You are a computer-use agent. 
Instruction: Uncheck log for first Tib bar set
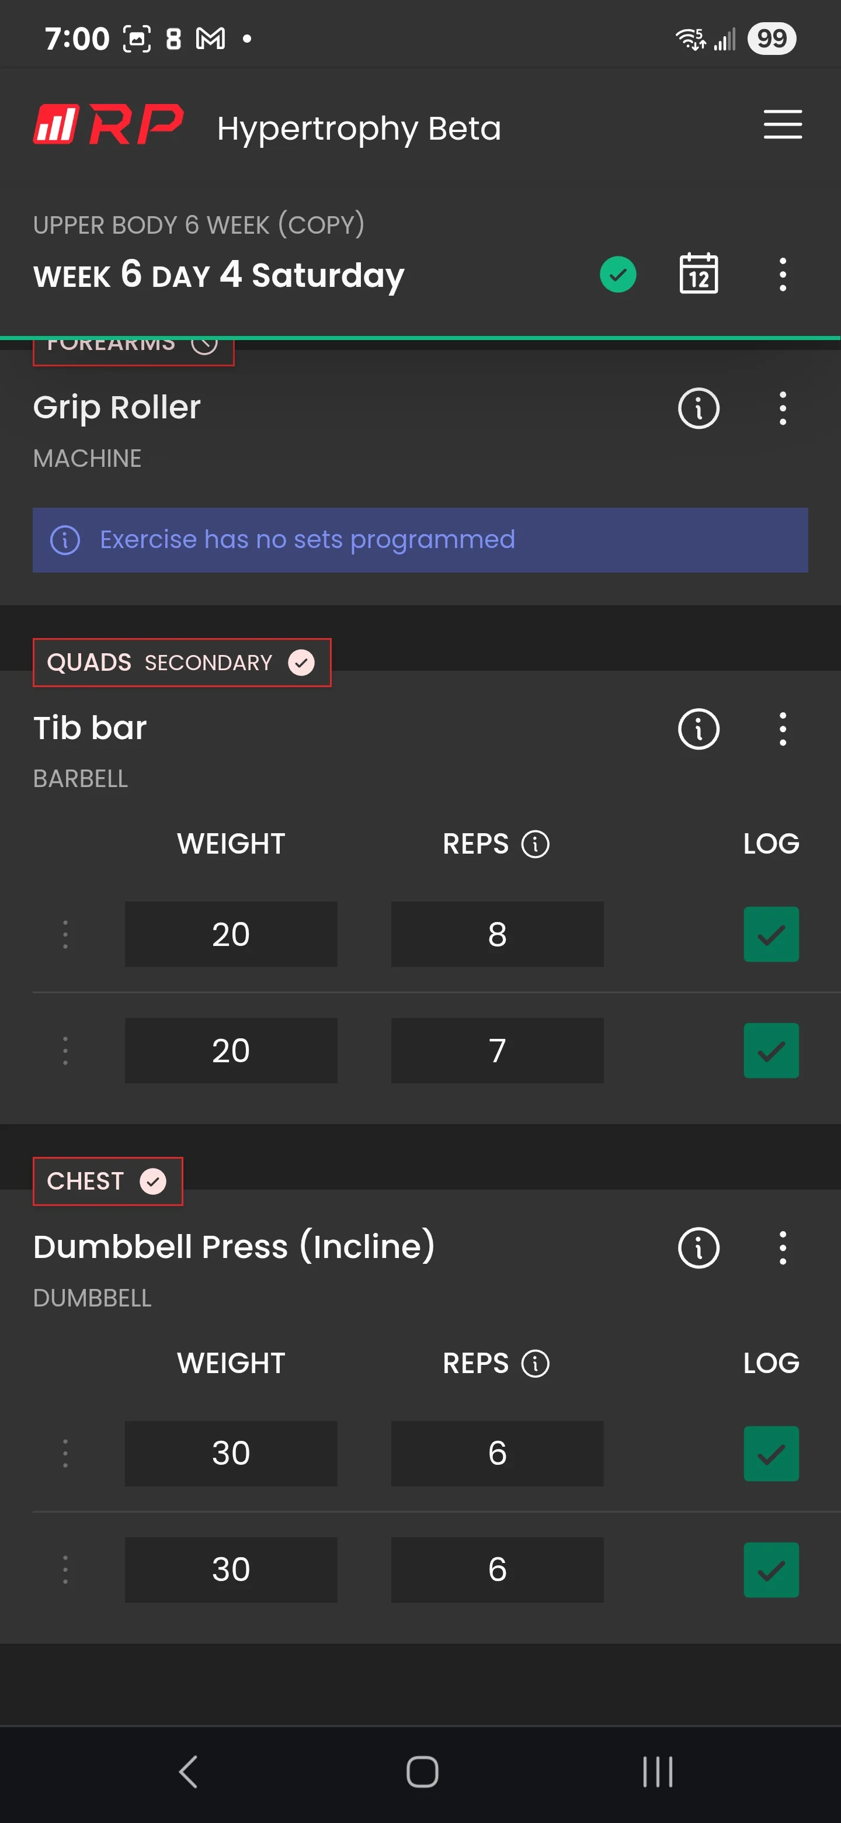point(770,934)
